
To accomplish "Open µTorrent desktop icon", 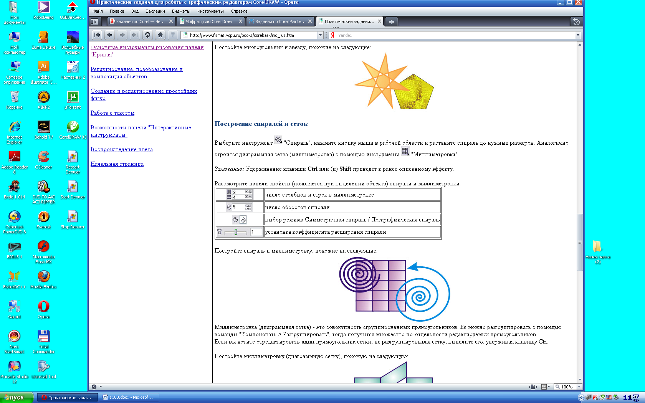I will 73,100.
